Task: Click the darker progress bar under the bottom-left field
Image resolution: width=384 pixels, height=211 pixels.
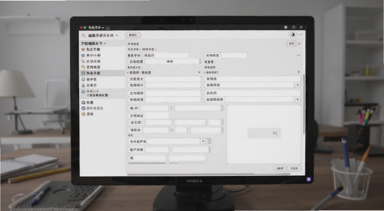Action: [147, 163]
